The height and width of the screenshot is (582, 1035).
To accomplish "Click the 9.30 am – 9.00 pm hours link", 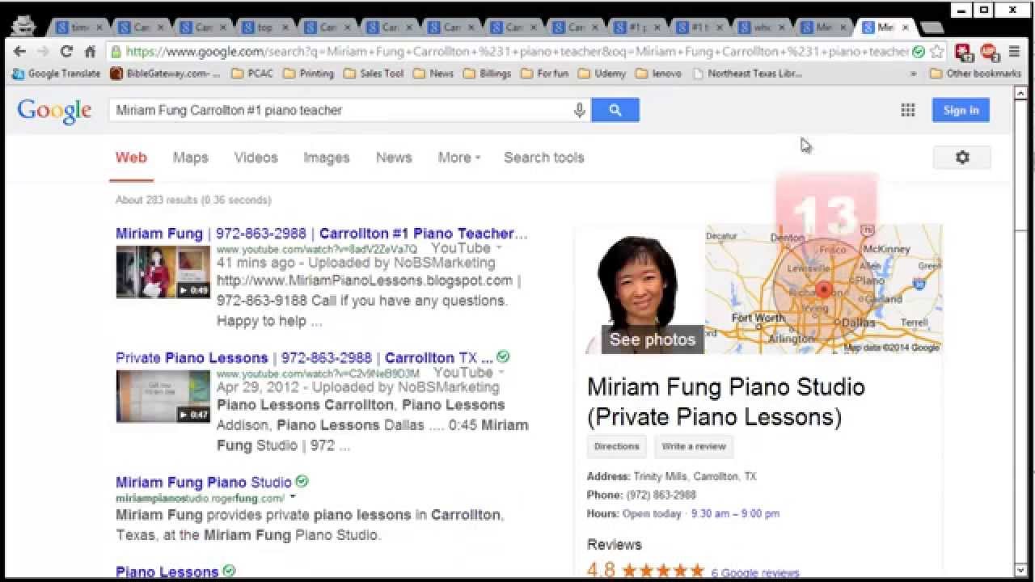I will click(736, 513).
